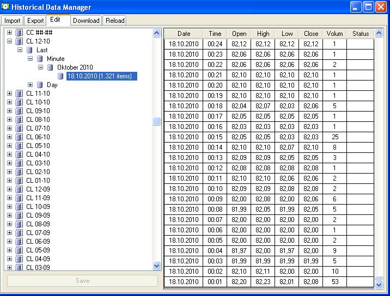Click database icon of CL 09-09
Screen dimensions: 390x296
click(x=19, y=215)
